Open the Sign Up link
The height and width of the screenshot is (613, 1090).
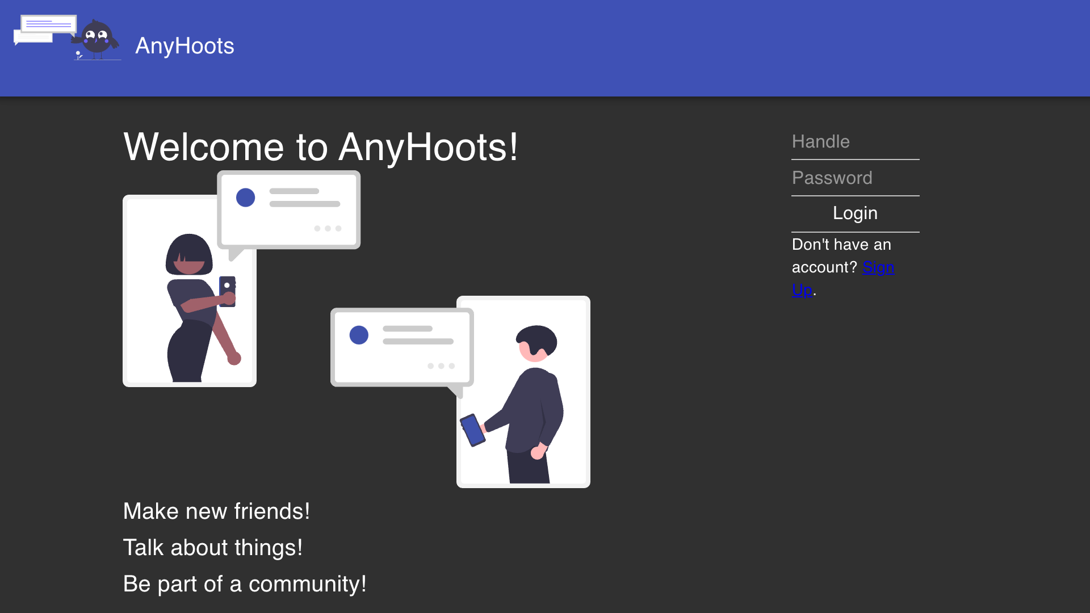pyautogui.click(x=878, y=267)
